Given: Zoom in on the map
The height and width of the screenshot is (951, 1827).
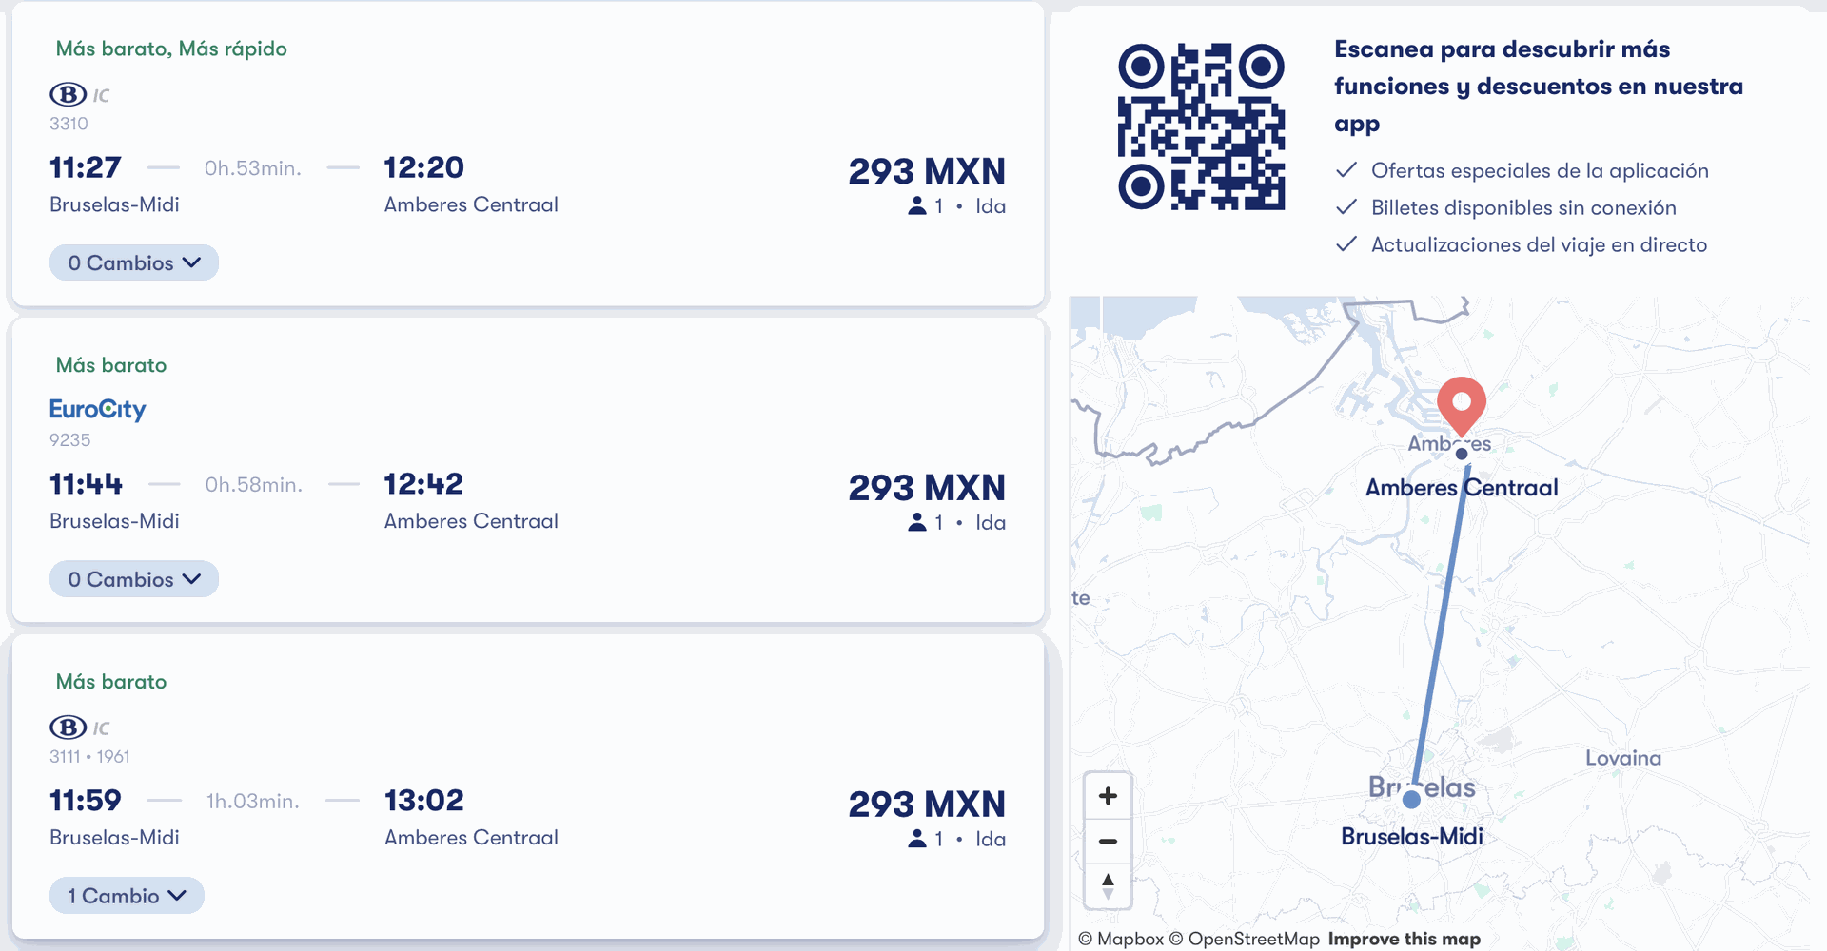Looking at the screenshot, I should (1108, 796).
